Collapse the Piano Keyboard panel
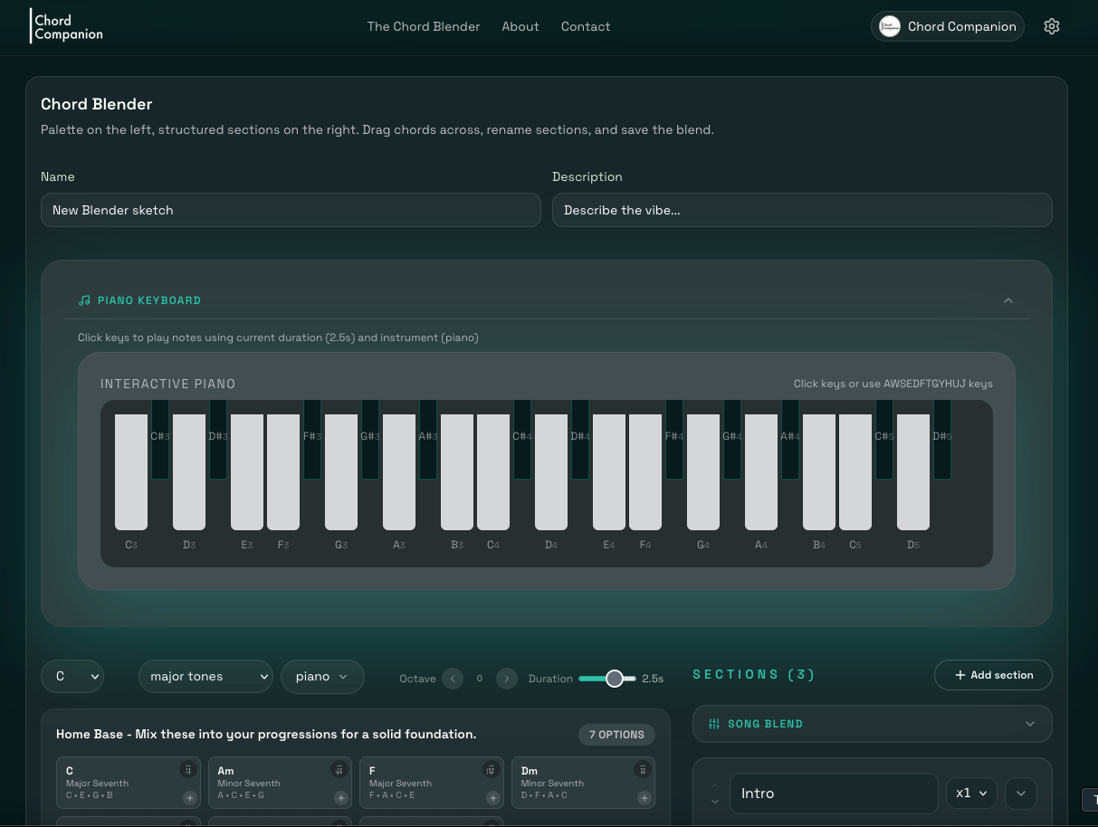 click(1008, 300)
